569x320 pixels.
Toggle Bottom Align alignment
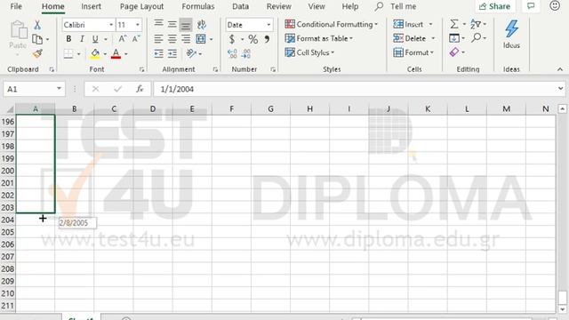pos(186,25)
